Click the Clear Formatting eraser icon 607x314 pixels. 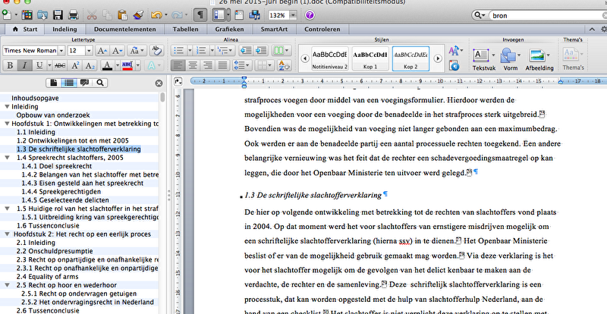click(x=156, y=50)
